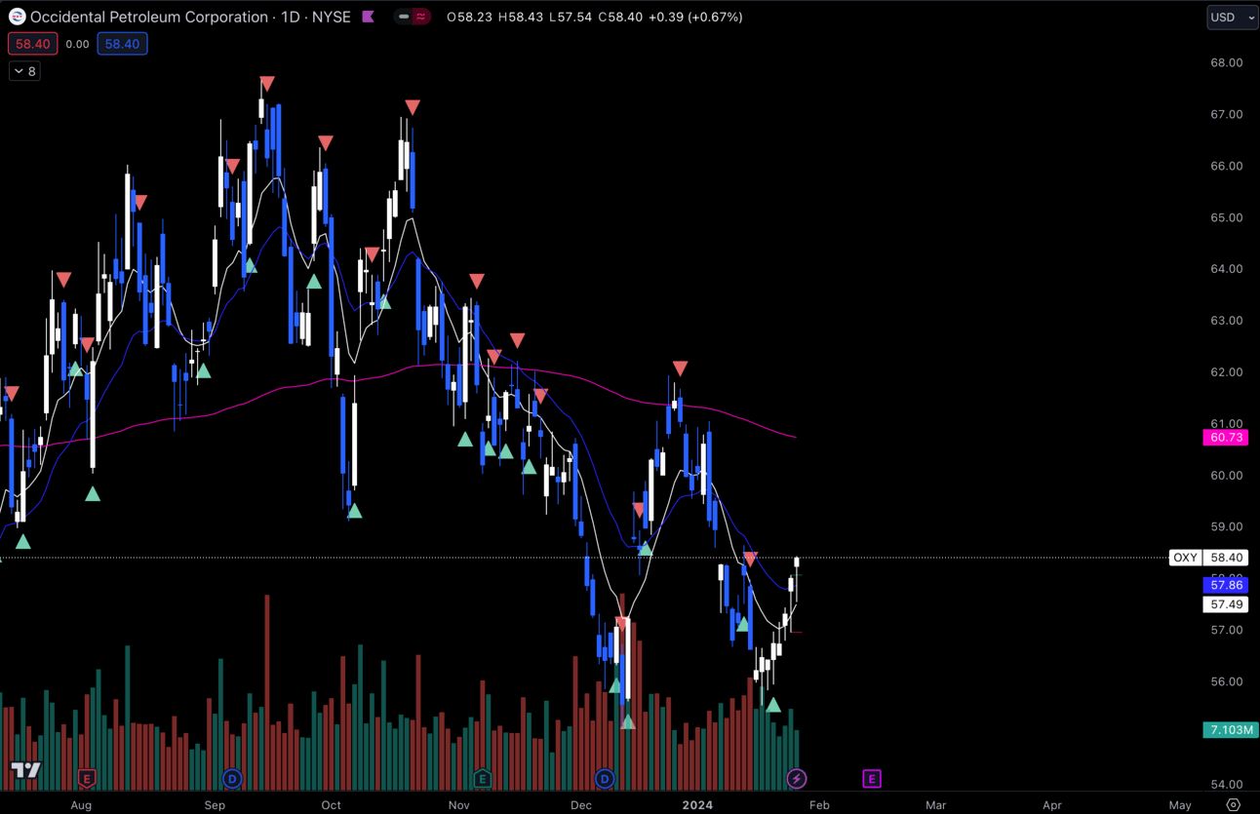Click the 62.00 price axis label
Screen dimensions: 1260x814
1226,372
